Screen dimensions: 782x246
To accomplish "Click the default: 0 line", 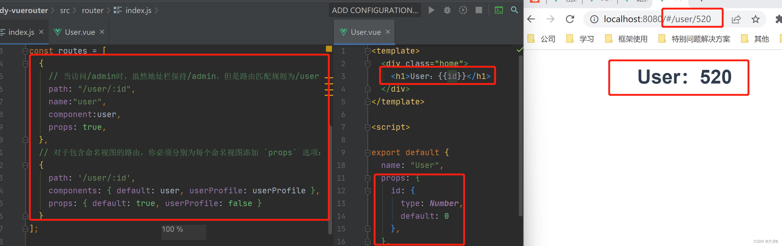I will click(425, 216).
